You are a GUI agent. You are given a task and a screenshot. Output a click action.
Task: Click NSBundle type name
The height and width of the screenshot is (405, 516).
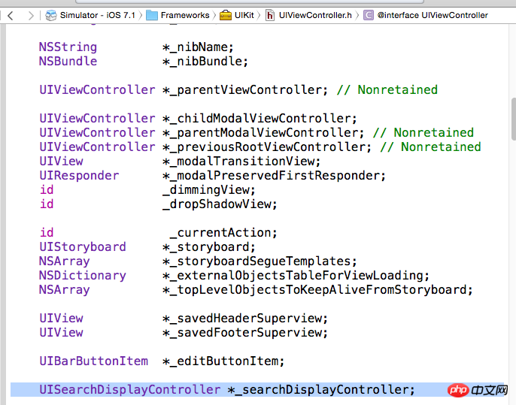click(68, 62)
